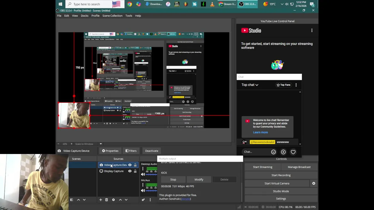The image size is (374, 210).
Task: Open Desktop Audio three-dot options
Action: (x=143, y=169)
